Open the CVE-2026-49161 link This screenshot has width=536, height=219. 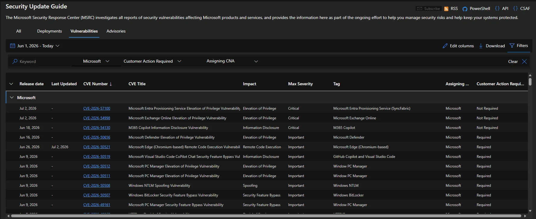click(x=97, y=205)
